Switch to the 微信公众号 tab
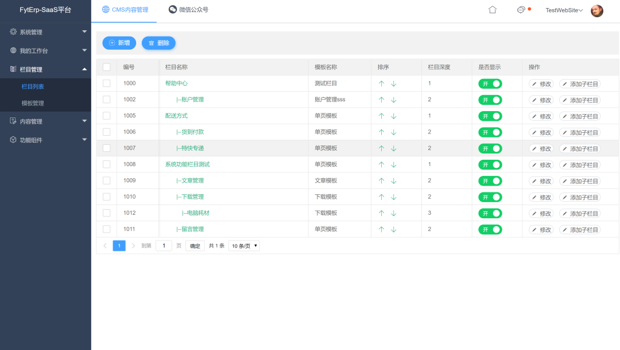This screenshot has height=350, width=620. click(188, 10)
